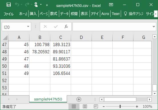Select row 47 header
The image size is (158, 110).
click(4, 44)
